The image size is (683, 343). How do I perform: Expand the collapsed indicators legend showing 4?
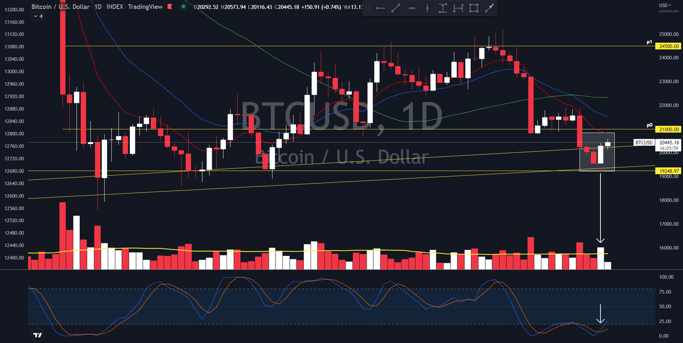[38, 16]
